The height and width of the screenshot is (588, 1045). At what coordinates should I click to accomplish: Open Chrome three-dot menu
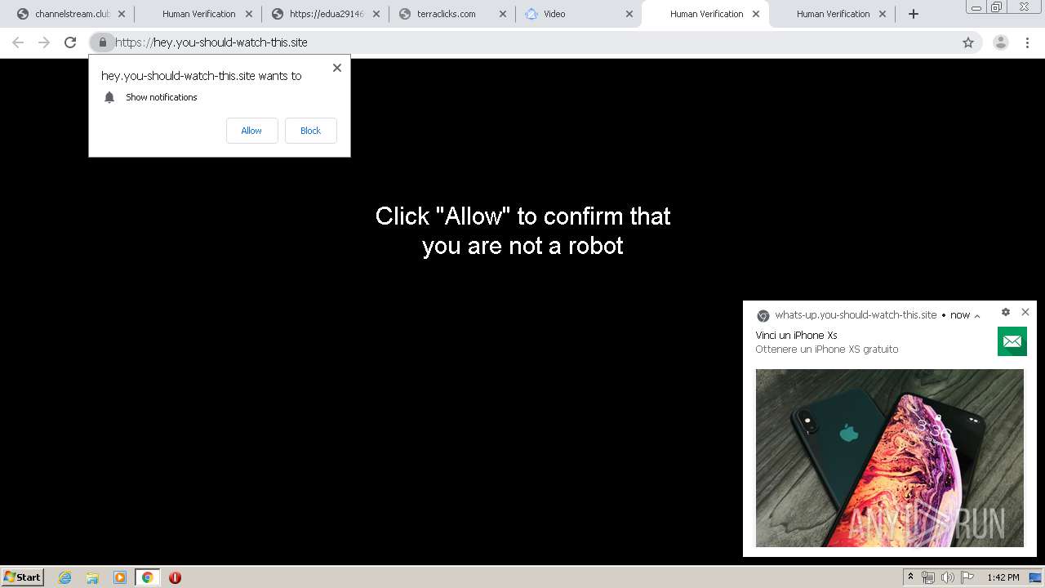pyautogui.click(x=1027, y=42)
